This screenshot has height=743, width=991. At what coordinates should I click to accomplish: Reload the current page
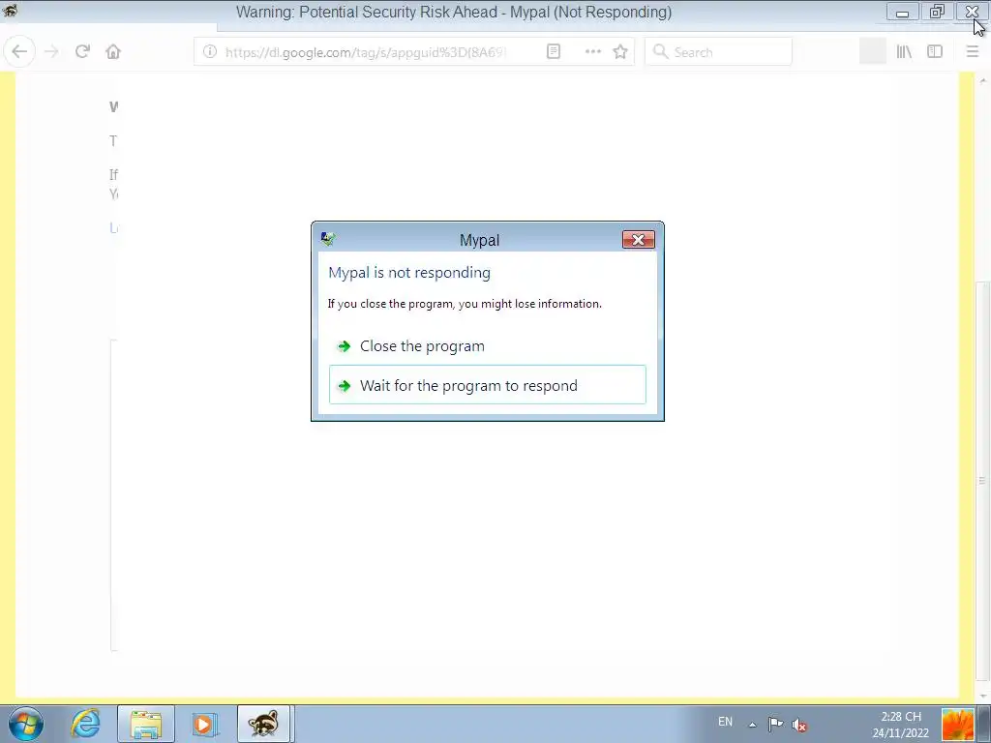82,52
